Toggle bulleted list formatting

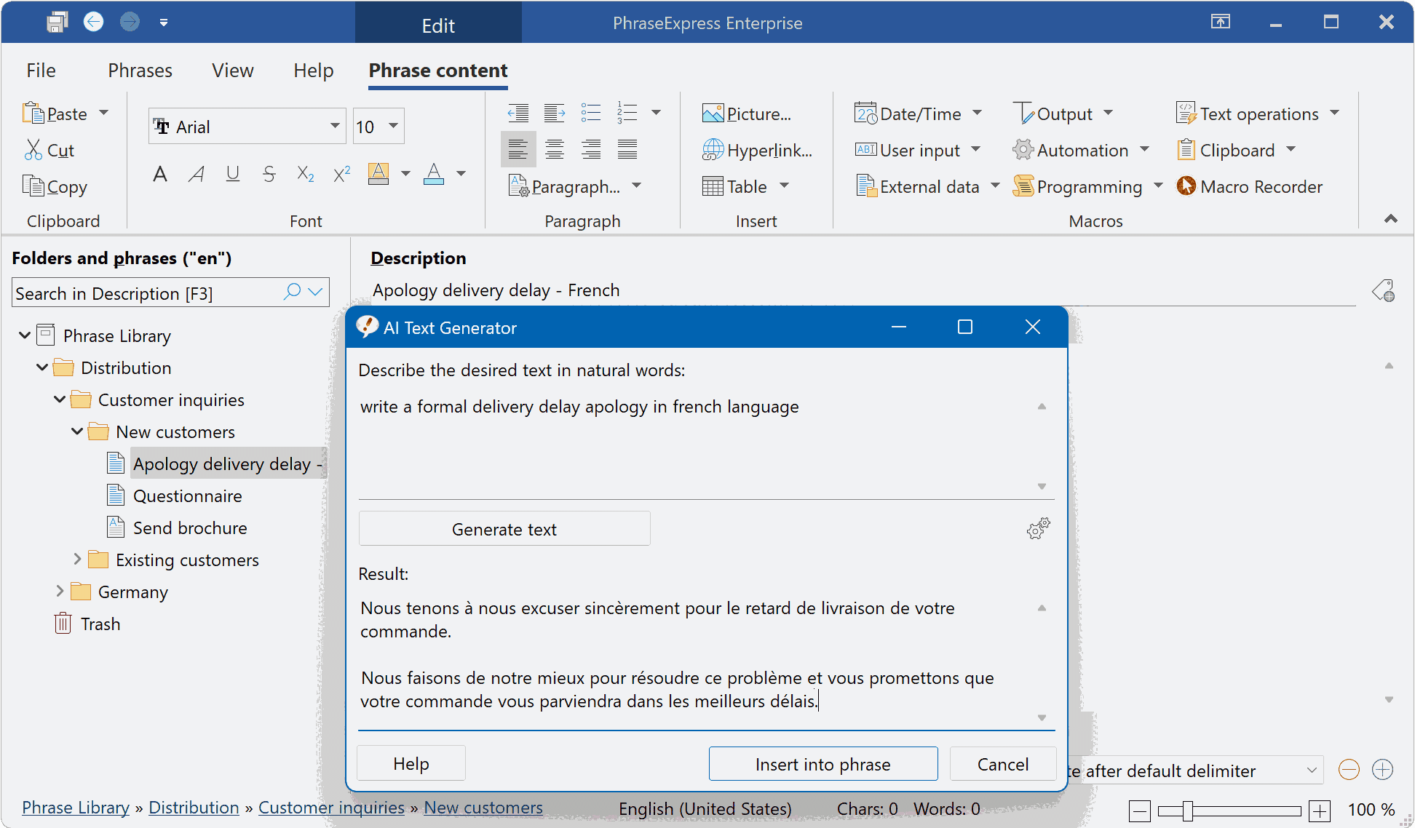590,113
